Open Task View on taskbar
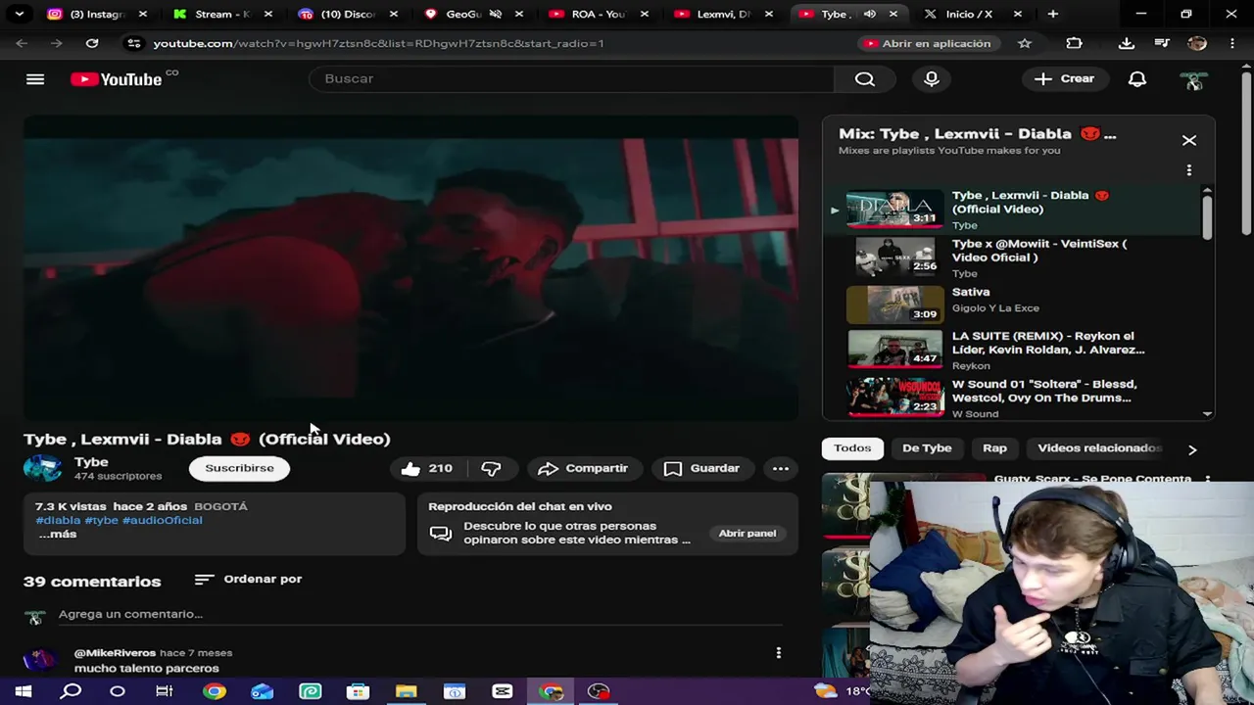 click(x=165, y=691)
